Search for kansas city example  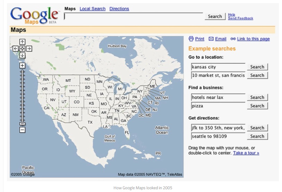pos(257,67)
